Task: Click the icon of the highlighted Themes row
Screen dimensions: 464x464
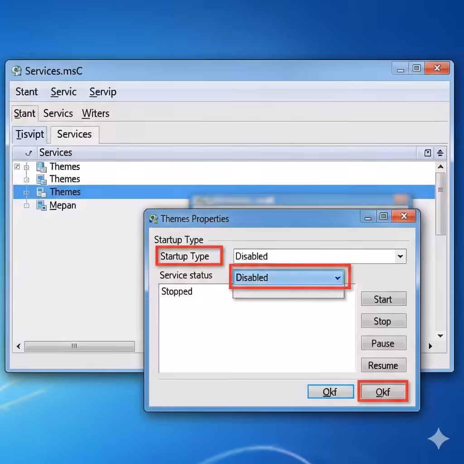Action: point(41,192)
